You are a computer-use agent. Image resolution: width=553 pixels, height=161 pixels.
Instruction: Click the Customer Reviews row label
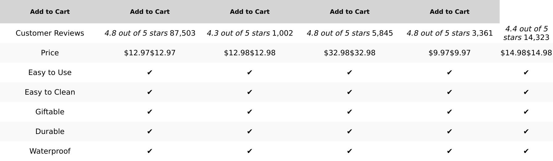[50, 33]
